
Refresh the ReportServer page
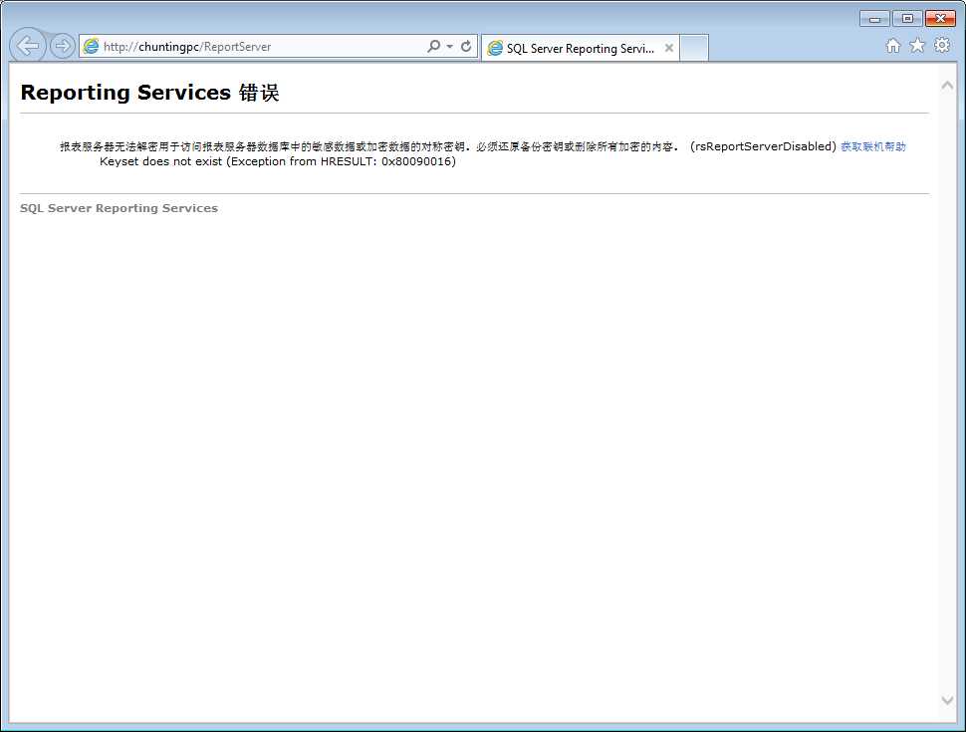466,46
